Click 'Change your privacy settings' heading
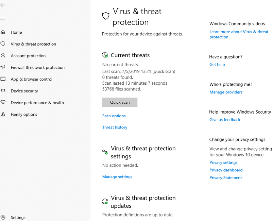Image resolution: width=272 pixels, height=221 pixels. click(x=237, y=139)
